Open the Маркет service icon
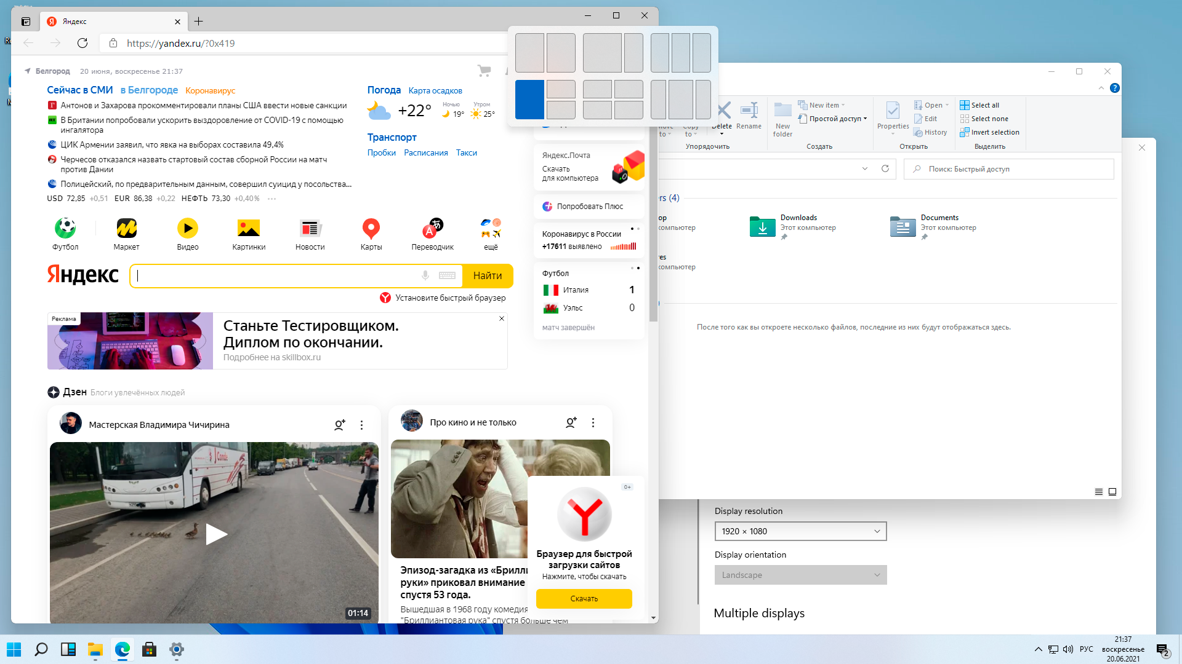 126,229
